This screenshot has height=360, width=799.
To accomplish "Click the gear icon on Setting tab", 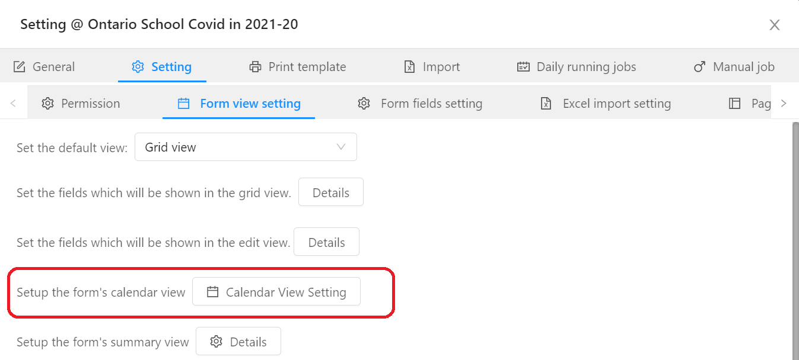I will (x=138, y=67).
